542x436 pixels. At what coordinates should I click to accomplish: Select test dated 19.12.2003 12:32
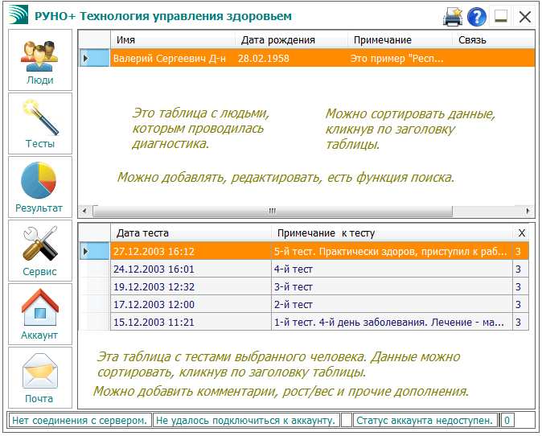pos(191,286)
